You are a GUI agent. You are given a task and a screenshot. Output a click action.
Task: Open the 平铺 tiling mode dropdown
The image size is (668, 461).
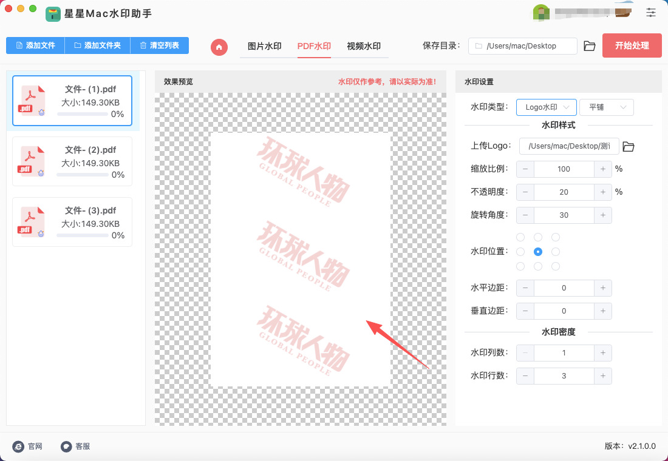[x=606, y=107]
